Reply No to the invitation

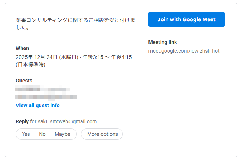click(42, 134)
